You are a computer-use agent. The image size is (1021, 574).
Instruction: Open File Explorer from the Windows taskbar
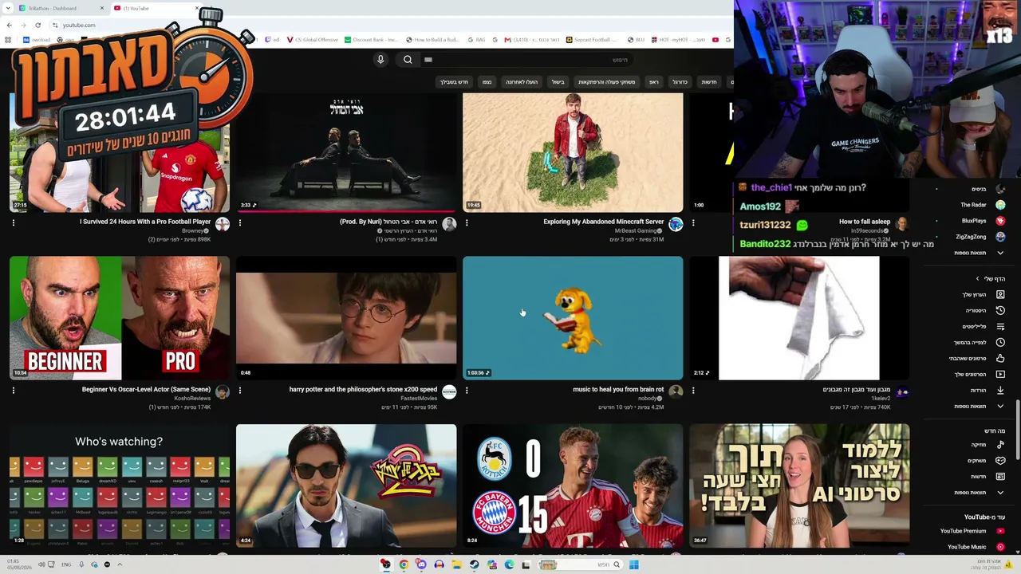pyautogui.click(x=456, y=564)
